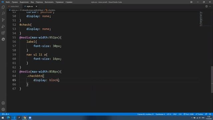Open the Файл menu

(x=8, y=2)
